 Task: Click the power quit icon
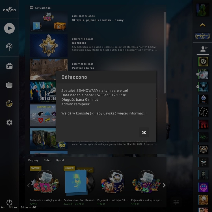click(9, 202)
